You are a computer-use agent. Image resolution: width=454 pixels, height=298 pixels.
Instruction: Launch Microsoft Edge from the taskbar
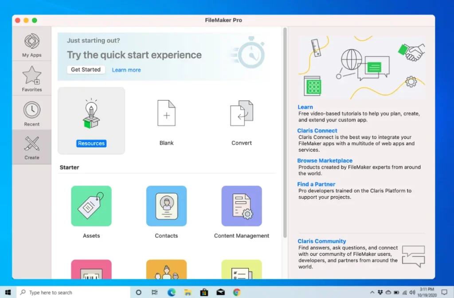pyautogui.click(x=171, y=292)
